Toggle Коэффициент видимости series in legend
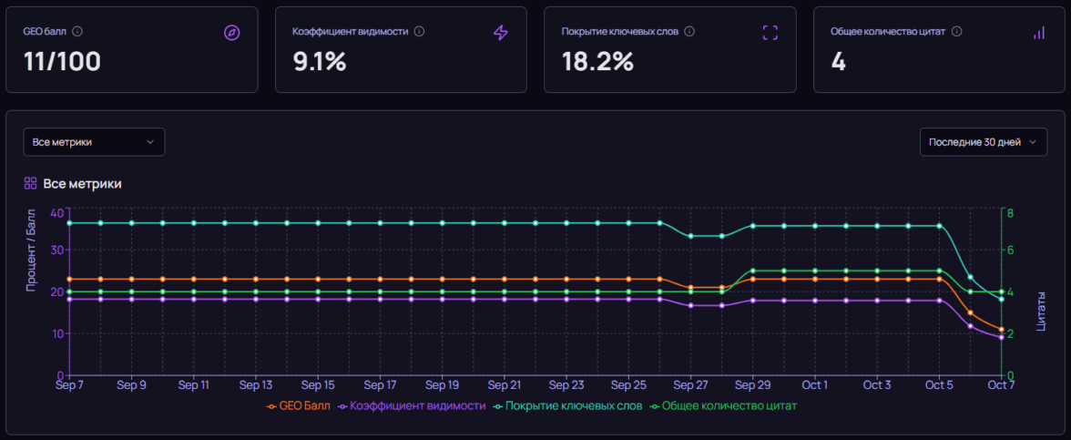This screenshot has width=1071, height=440. 411,405
